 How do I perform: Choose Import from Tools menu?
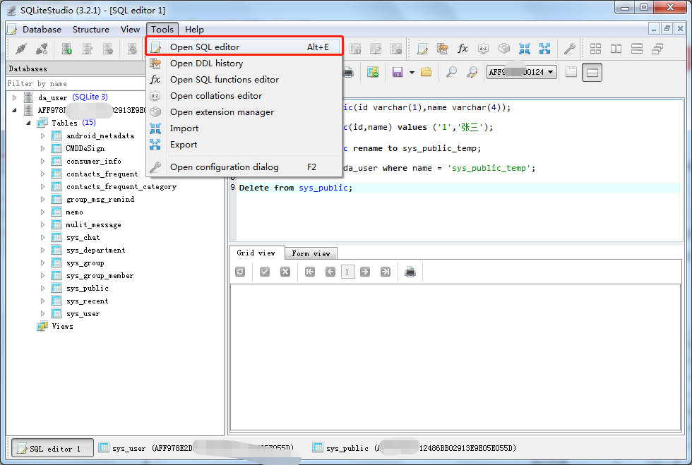point(244,128)
